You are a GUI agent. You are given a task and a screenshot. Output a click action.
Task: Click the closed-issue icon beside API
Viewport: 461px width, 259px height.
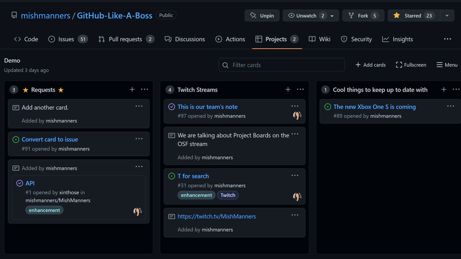tap(20, 183)
